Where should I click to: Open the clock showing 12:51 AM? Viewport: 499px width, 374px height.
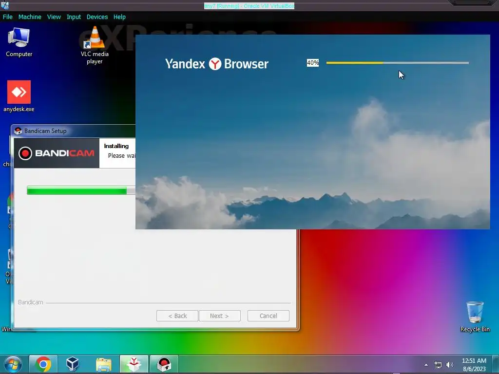pyautogui.click(x=474, y=365)
